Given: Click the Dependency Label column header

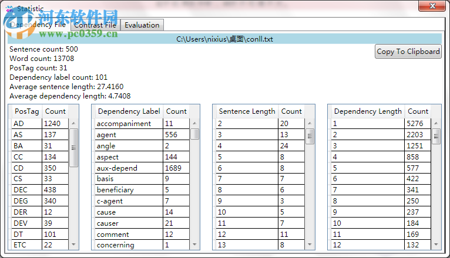Looking at the screenshot, I should 129,111.
